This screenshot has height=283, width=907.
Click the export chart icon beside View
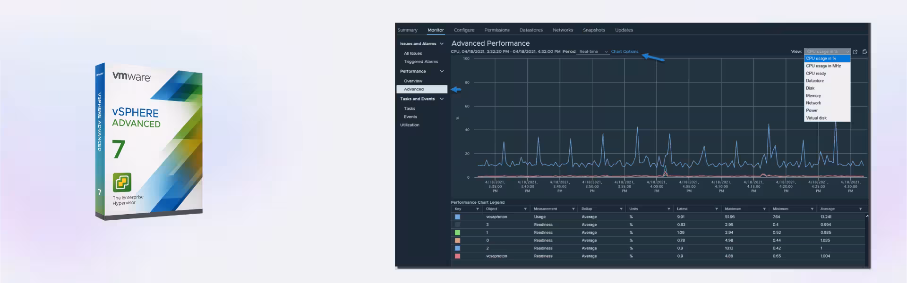[864, 52]
